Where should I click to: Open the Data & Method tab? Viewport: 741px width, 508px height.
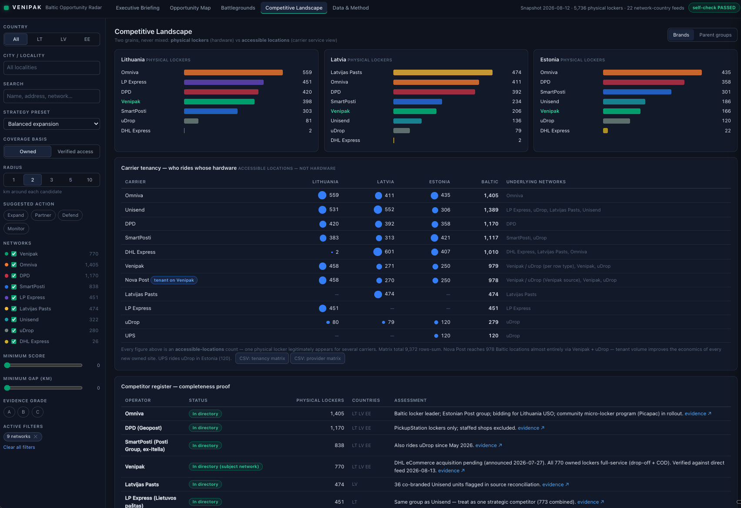[x=351, y=8]
